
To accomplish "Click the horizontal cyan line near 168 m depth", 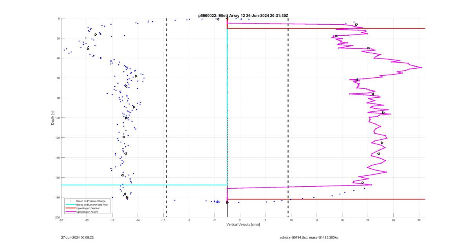I will pos(144,185).
